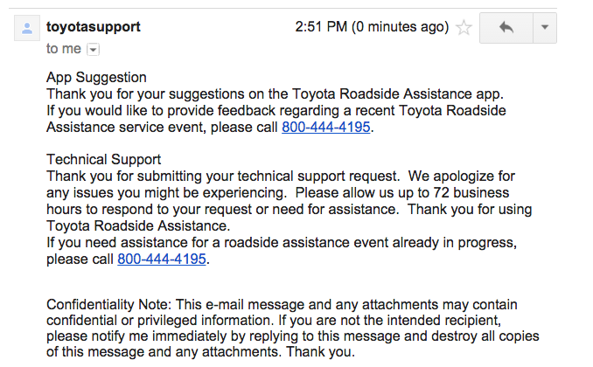Viewport: 593px width, 367px height.
Task: Click the Reply arrow button
Action: click(506, 27)
